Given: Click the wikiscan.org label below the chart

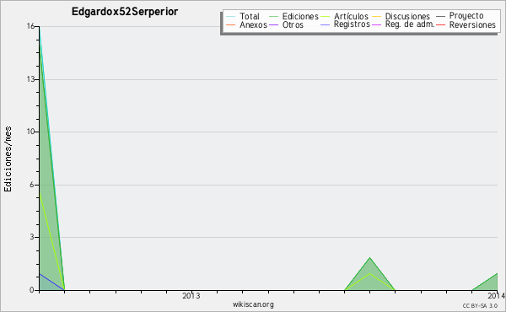Looking at the screenshot, I should tap(253, 304).
